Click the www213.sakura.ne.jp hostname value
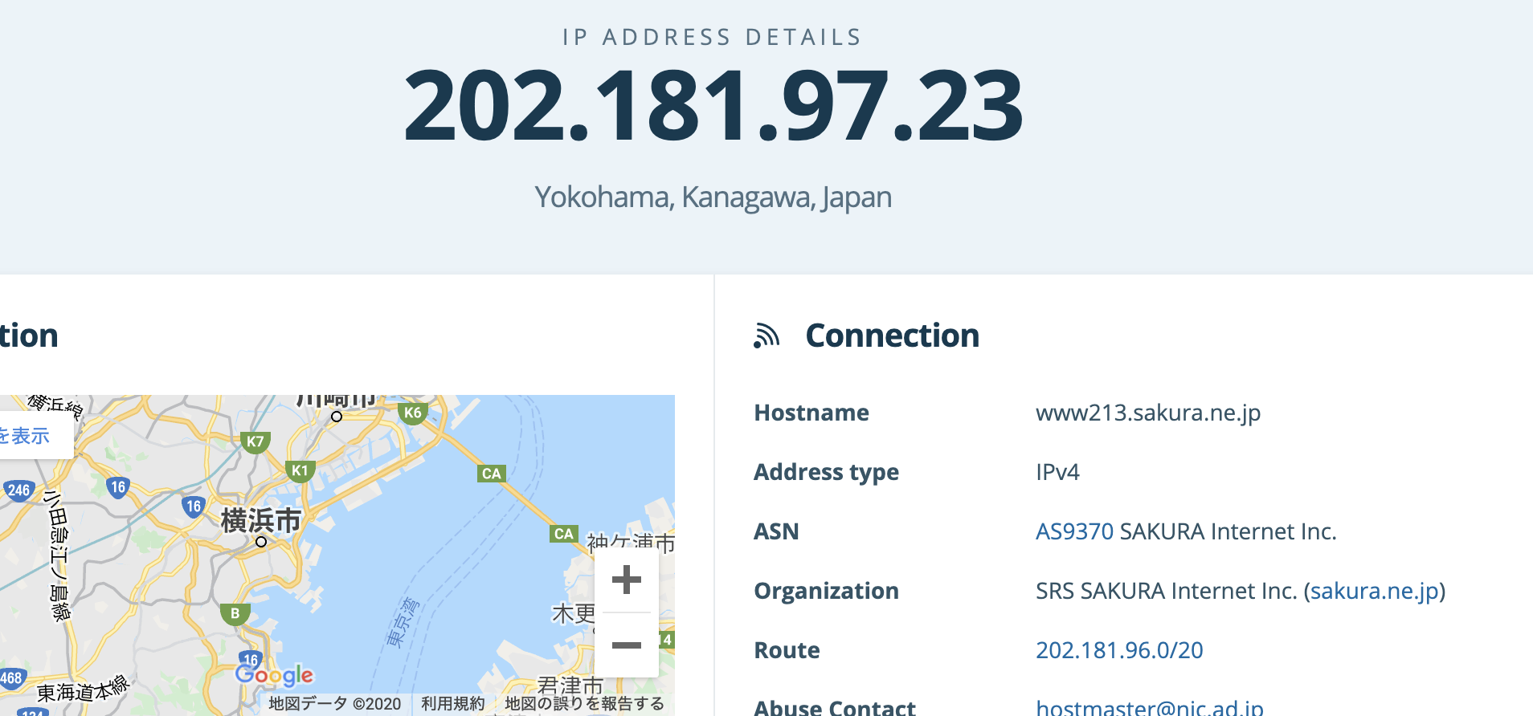Screen dimensions: 1533x716 click(1147, 413)
